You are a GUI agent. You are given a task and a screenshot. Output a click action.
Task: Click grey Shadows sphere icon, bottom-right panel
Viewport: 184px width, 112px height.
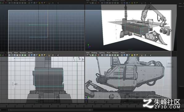click(x=135, y=55)
